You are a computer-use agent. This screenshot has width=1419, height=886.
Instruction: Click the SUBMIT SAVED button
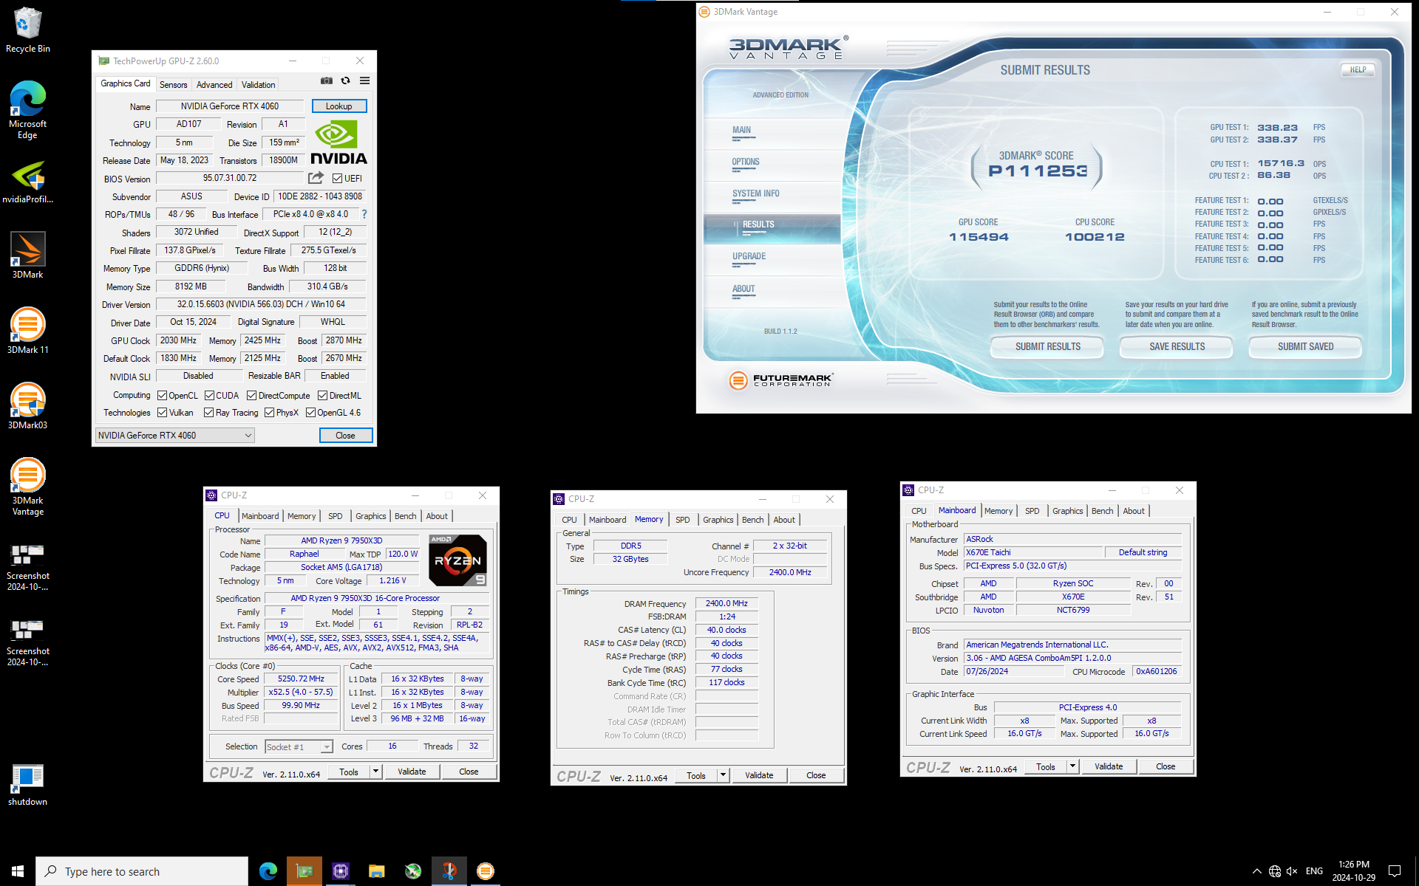[x=1305, y=347]
